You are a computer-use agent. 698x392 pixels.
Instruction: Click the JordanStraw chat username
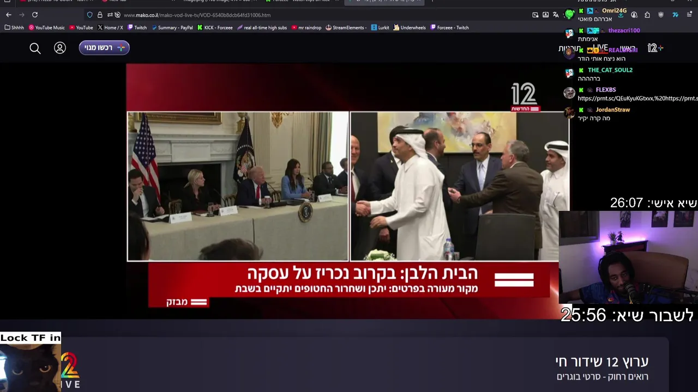(x=612, y=109)
